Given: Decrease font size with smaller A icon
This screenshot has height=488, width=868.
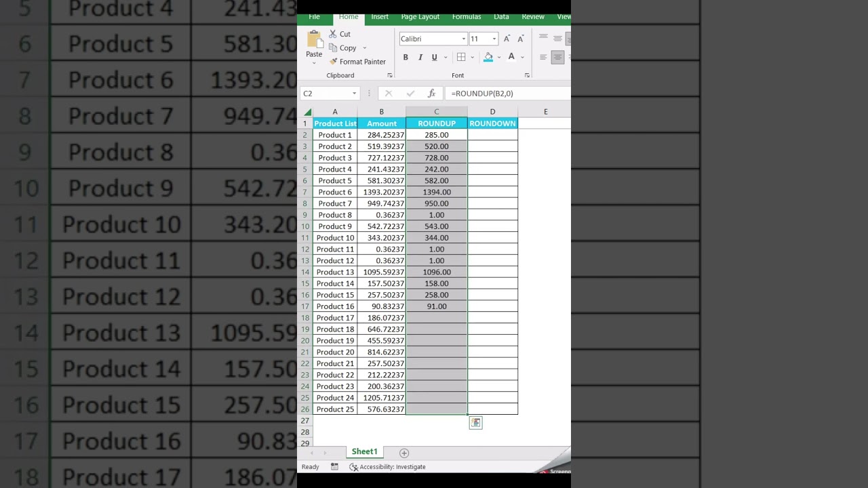Looking at the screenshot, I should tap(520, 39).
